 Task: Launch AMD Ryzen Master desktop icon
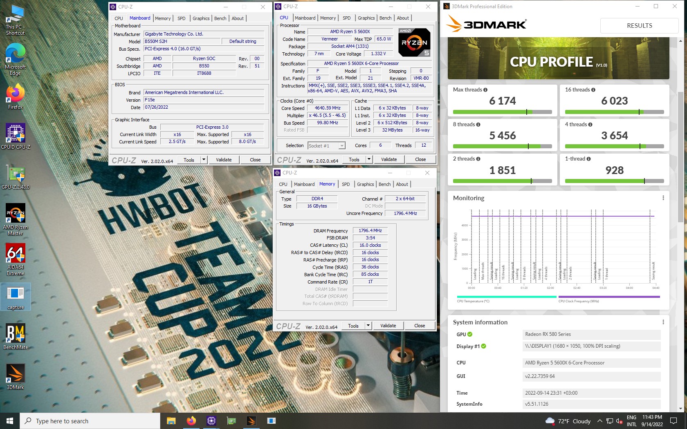[15, 219]
